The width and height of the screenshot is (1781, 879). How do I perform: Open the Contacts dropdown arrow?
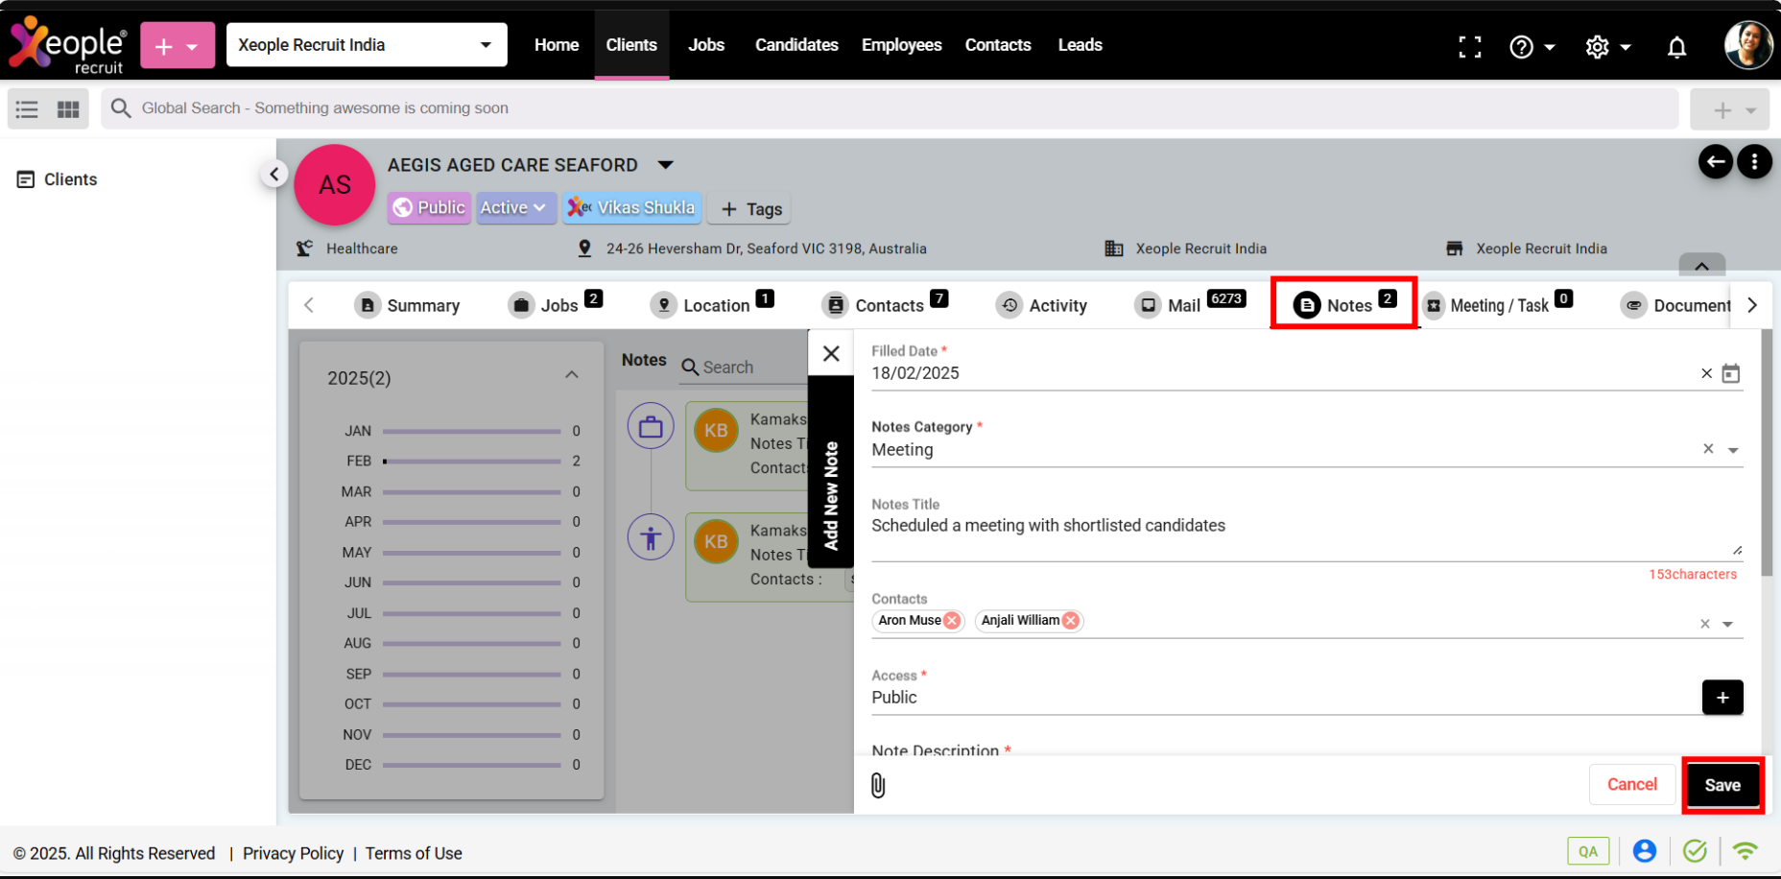point(1728,625)
